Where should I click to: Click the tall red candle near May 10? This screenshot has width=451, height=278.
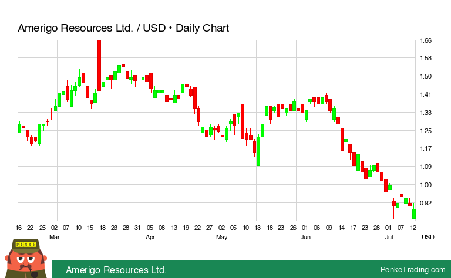243,122
